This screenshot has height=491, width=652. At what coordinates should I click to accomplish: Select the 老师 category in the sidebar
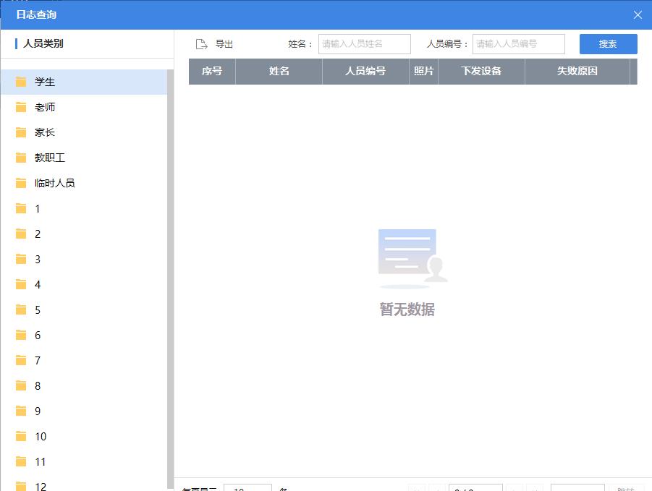click(x=44, y=107)
